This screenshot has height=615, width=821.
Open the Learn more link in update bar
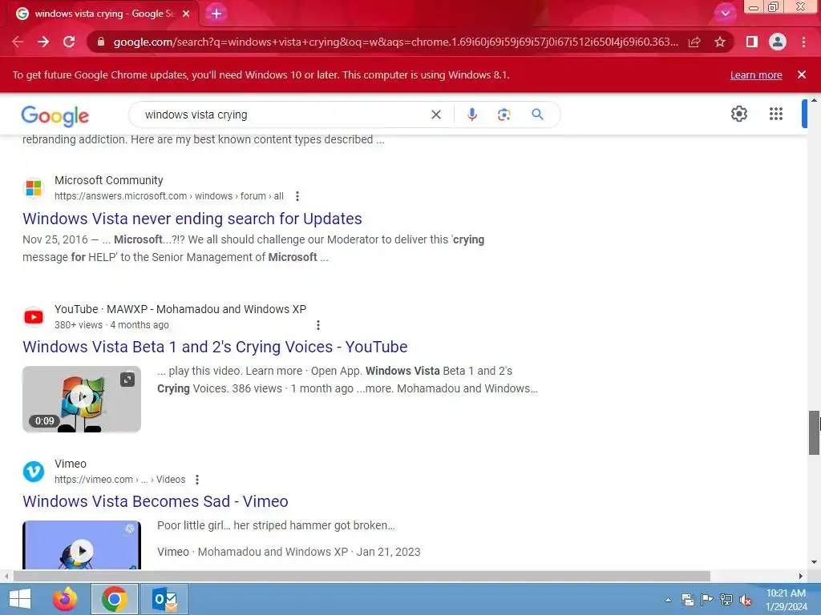click(x=756, y=74)
